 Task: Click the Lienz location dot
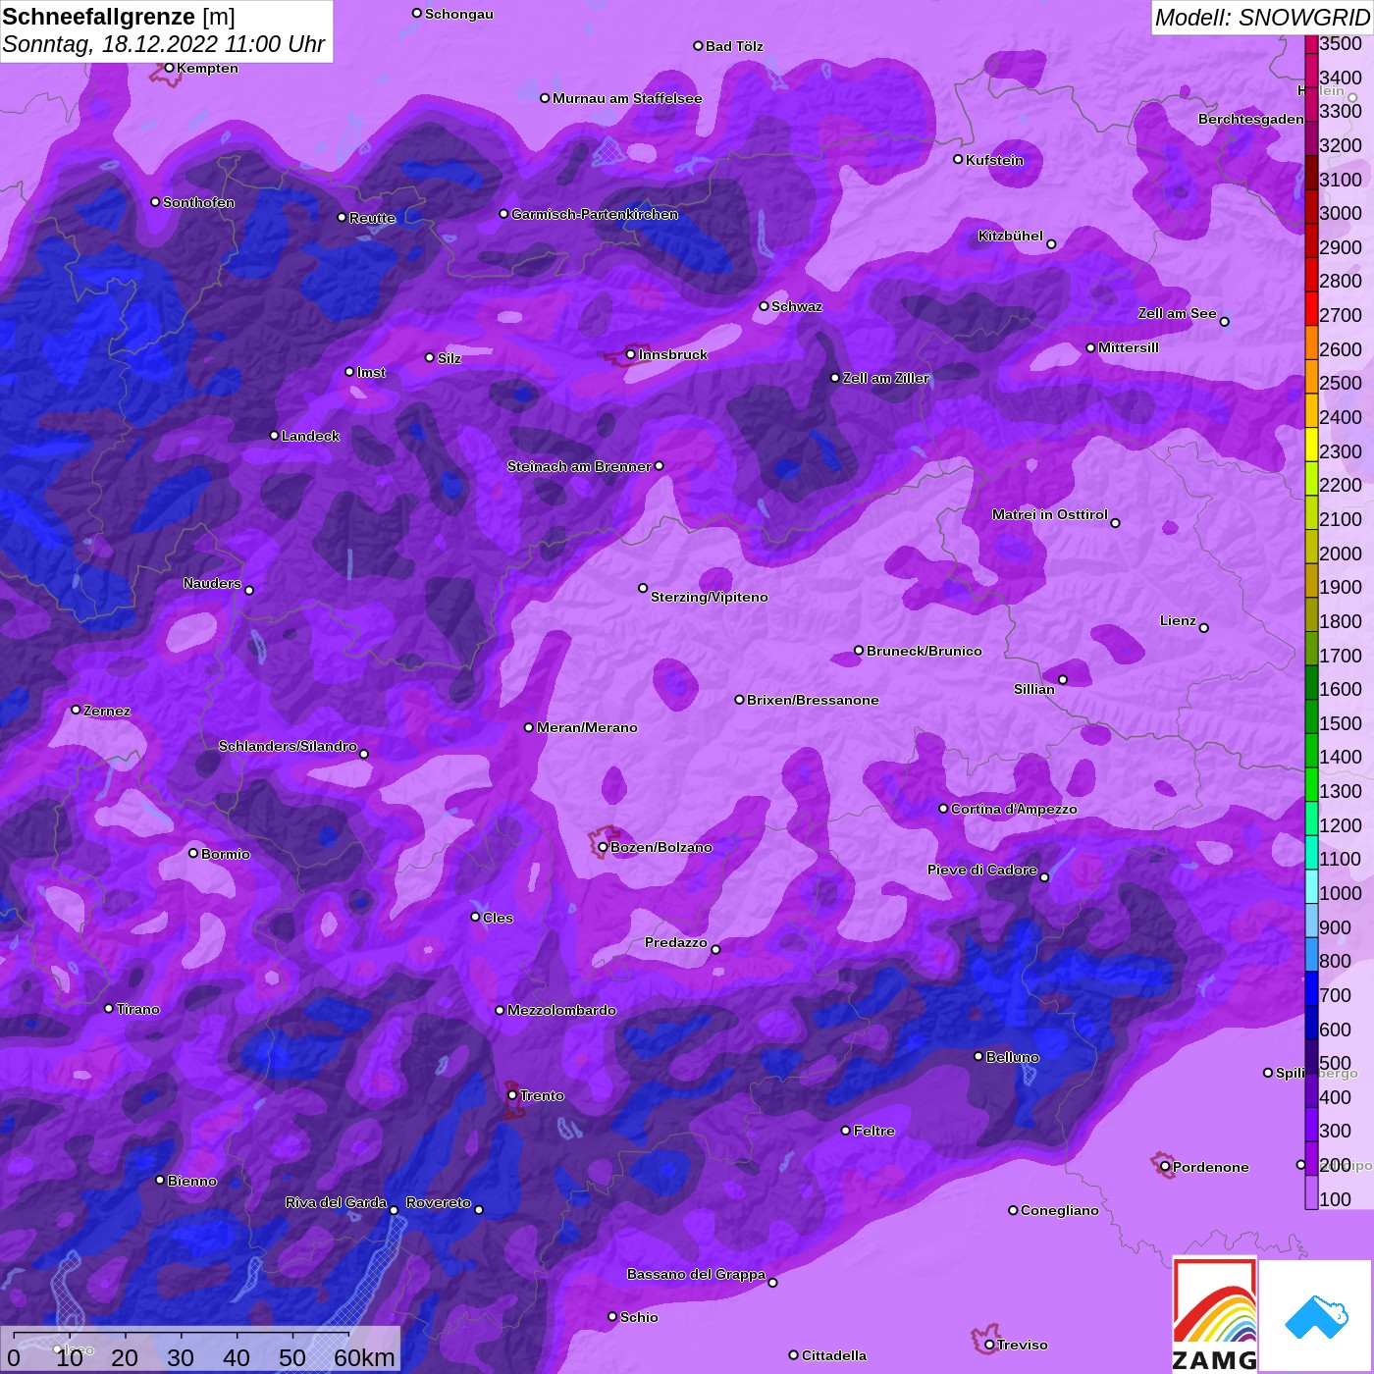(1204, 628)
